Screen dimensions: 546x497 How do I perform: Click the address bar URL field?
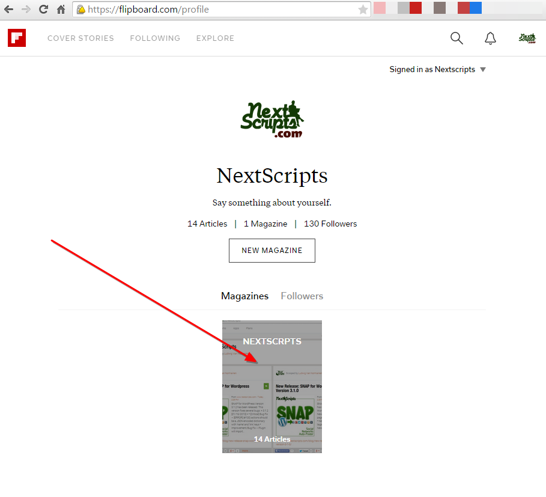click(x=222, y=10)
